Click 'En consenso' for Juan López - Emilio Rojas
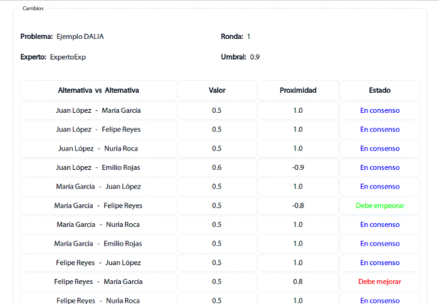The width and height of the screenshot is (439, 304). pyautogui.click(x=379, y=167)
